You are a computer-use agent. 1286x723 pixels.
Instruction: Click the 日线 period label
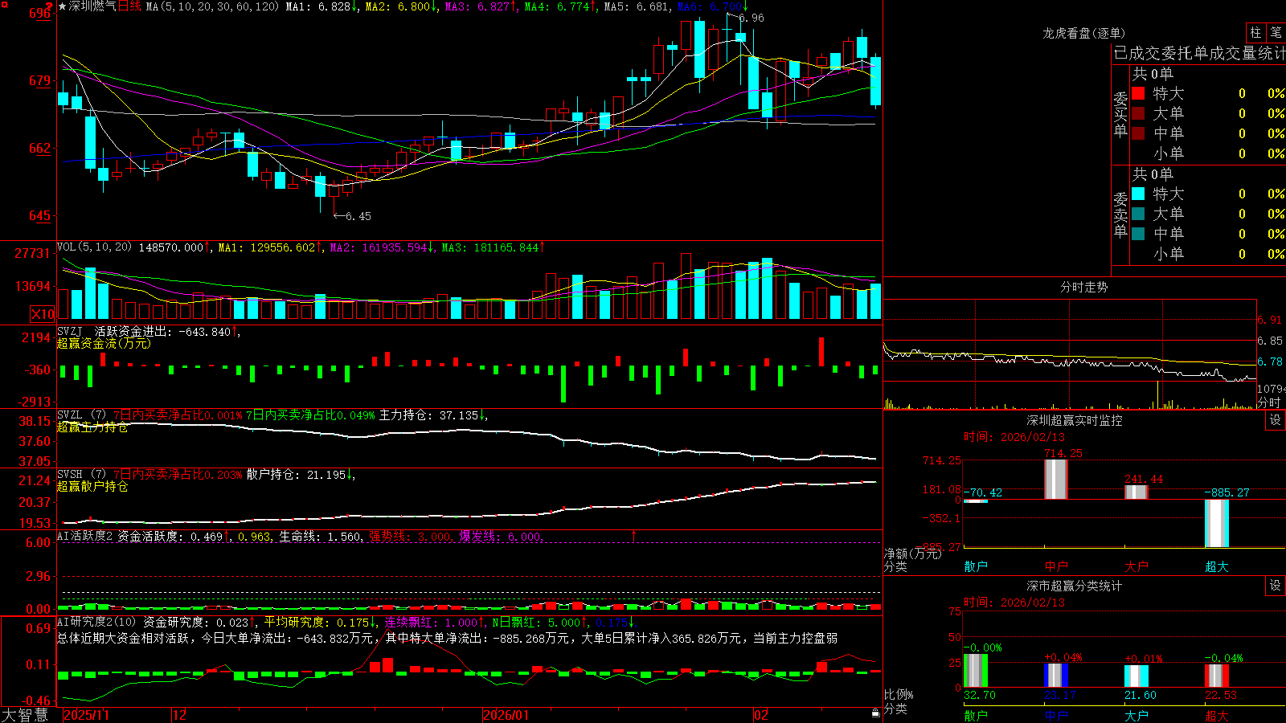(x=129, y=6)
